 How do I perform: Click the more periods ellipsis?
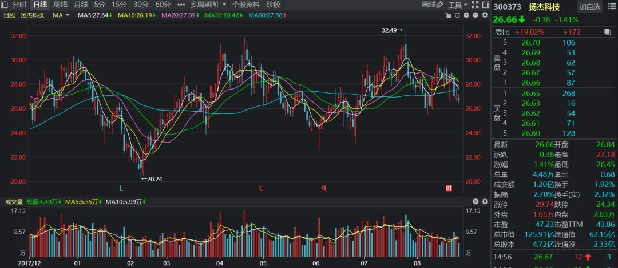click(181, 5)
